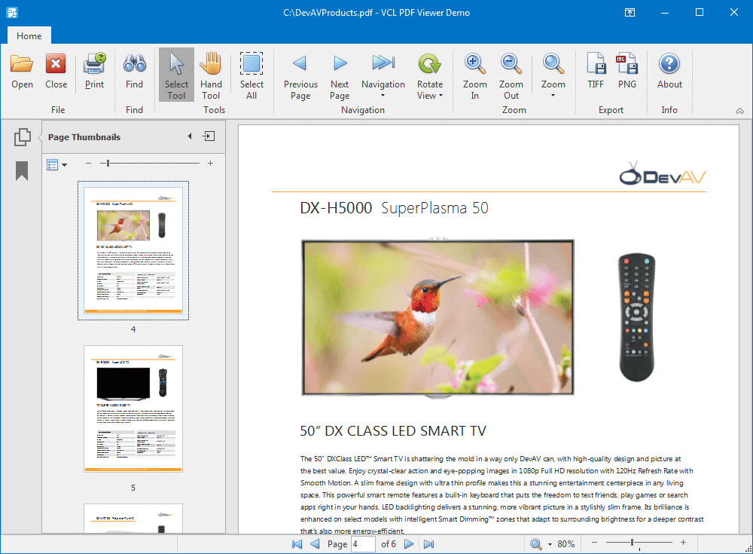Jump to last page in status bar

(x=429, y=544)
